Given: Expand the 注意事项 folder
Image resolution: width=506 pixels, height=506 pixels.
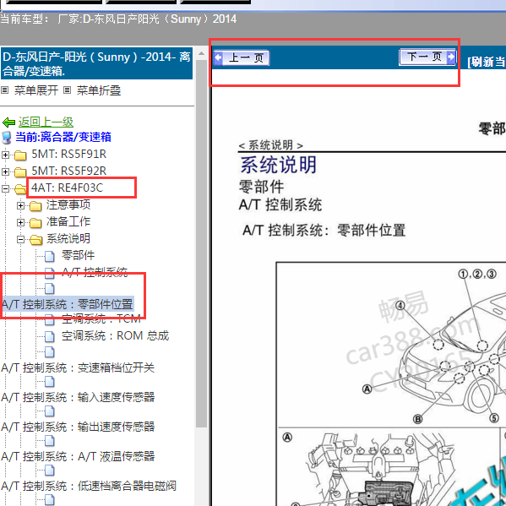Looking at the screenshot, I should [20, 205].
